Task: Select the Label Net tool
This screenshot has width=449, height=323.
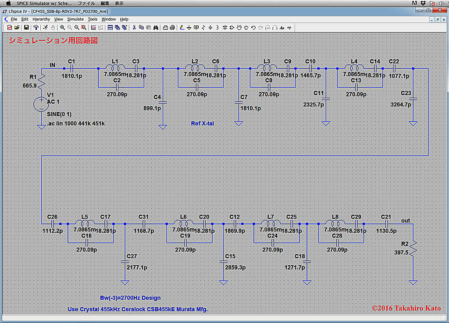Action: click(x=196, y=28)
